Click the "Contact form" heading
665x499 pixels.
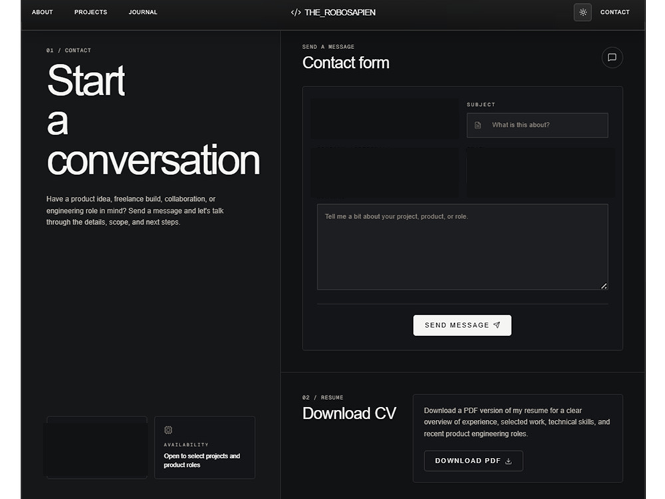tap(346, 63)
